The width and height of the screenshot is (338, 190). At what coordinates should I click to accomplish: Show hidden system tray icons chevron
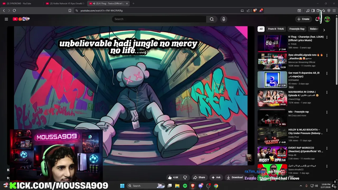click(301, 186)
